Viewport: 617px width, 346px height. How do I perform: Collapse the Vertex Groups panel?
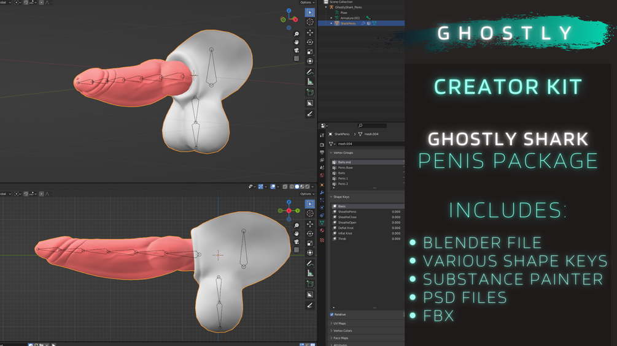point(331,152)
